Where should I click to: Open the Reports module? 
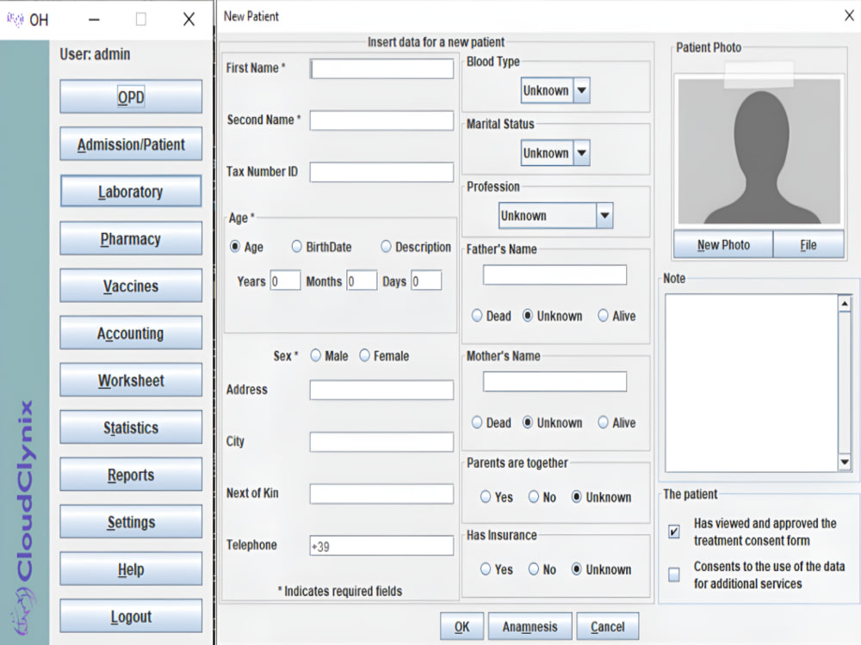[131, 475]
